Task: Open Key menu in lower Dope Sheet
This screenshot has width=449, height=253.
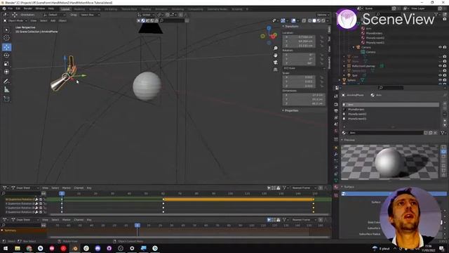Action: click(x=89, y=220)
